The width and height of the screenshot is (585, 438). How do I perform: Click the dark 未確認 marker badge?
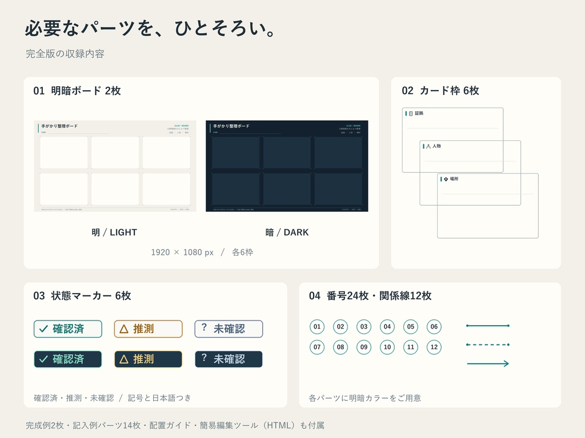click(x=229, y=359)
